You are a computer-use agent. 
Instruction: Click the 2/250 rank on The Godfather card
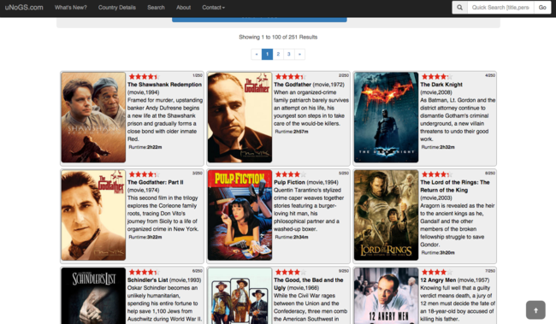coord(344,75)
